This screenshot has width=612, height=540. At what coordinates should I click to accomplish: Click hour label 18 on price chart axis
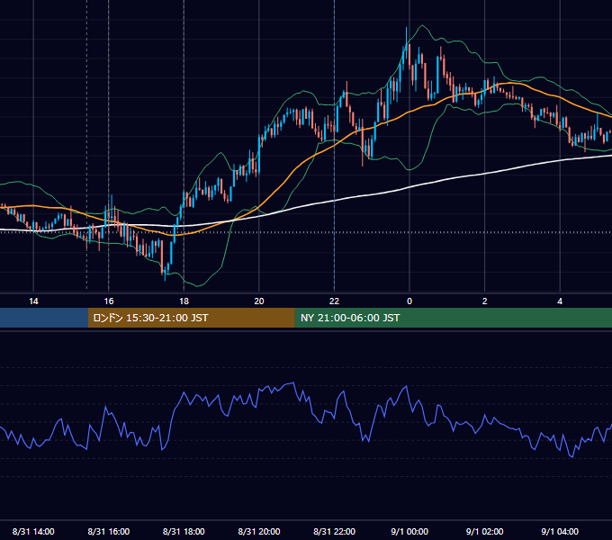(x=184, y=301)
